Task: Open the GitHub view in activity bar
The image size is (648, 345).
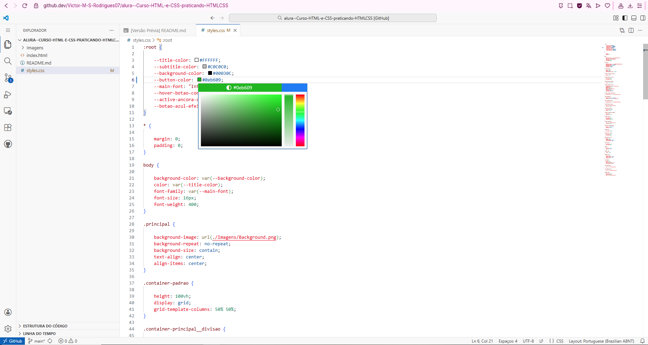Action: pos(8,144)
